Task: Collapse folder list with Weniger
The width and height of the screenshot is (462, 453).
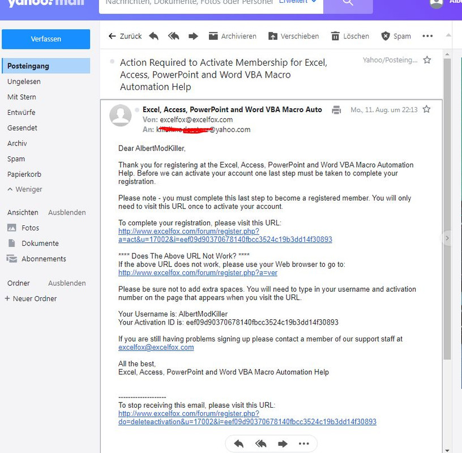Action: click(x=25, y=189)
